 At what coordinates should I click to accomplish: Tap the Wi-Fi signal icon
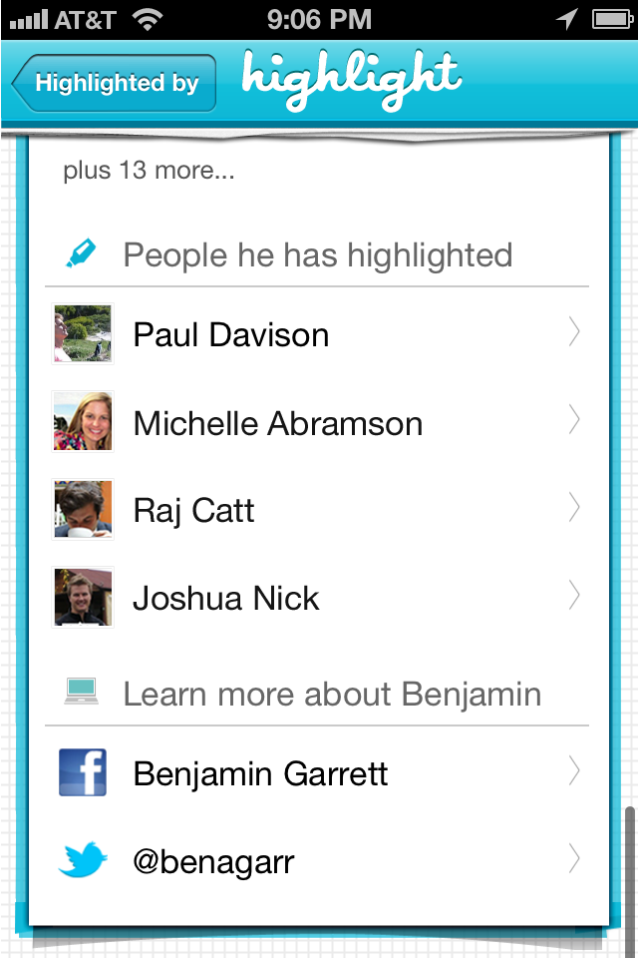coord(148,20)
